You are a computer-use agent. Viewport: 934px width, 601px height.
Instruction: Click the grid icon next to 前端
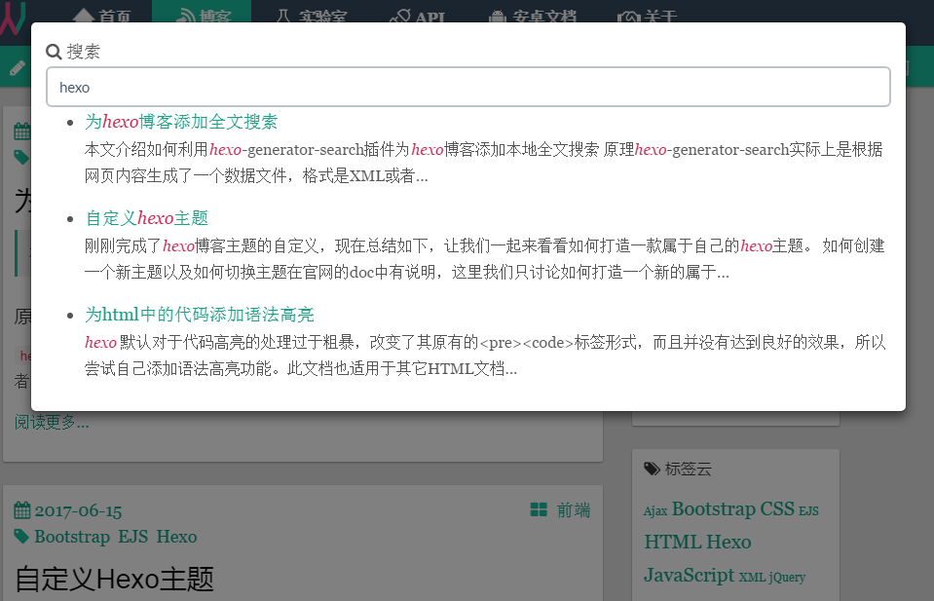[537, 509]
